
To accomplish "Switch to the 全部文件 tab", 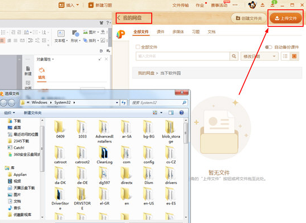I will [x=141, y=32].
